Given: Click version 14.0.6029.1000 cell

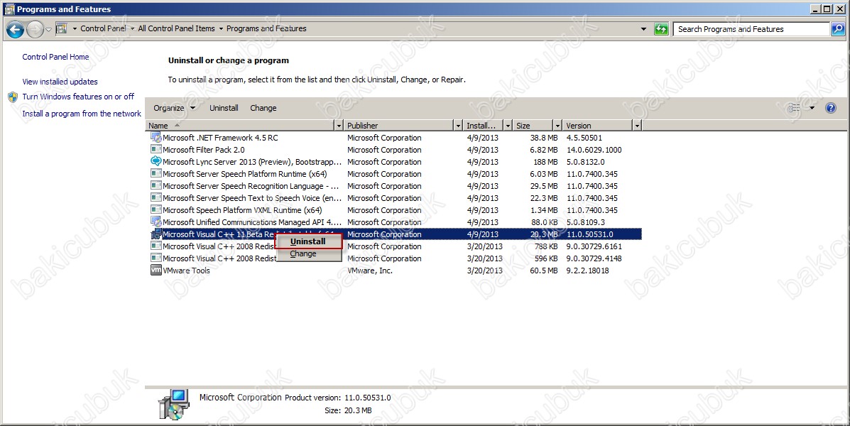Looking at the screenshot, I should pos(594,150).
